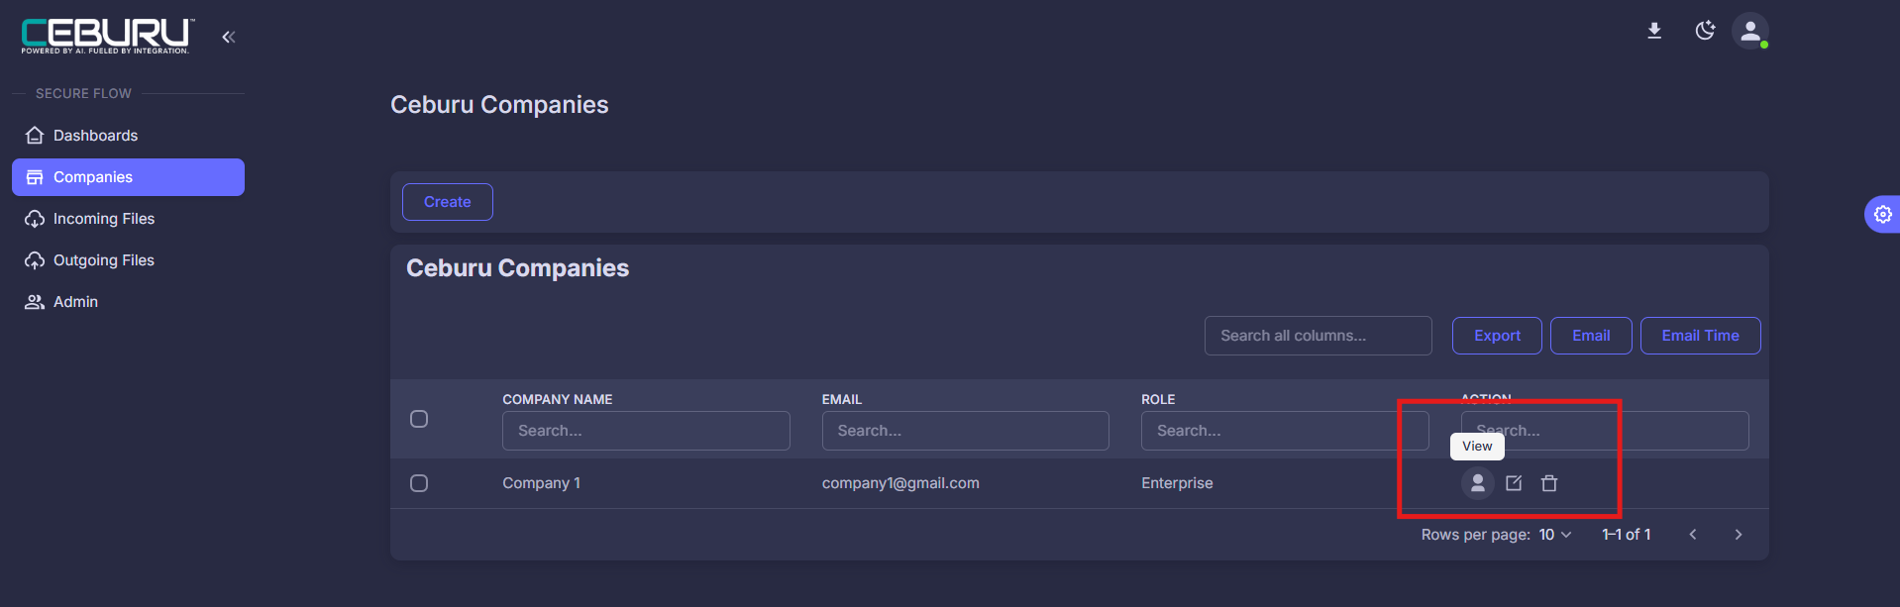The height and width of the screenshot is (607, 1900).
Task: Click the Email button
Action: 1591,336
